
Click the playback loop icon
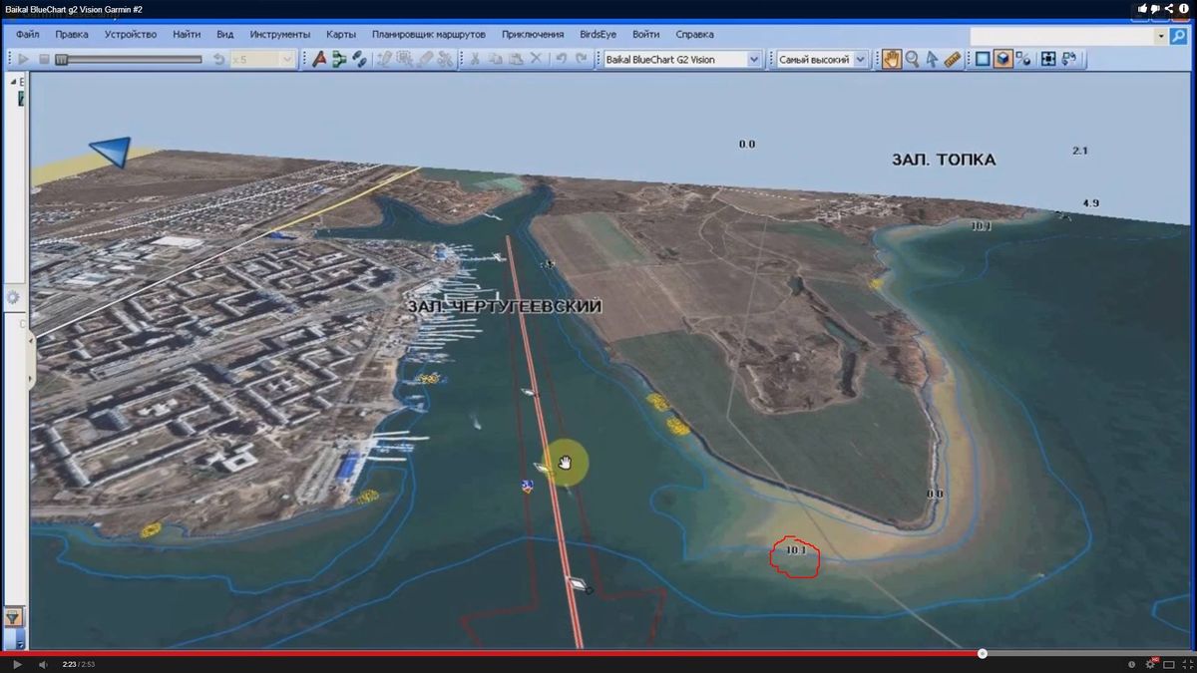click(219, 60)
